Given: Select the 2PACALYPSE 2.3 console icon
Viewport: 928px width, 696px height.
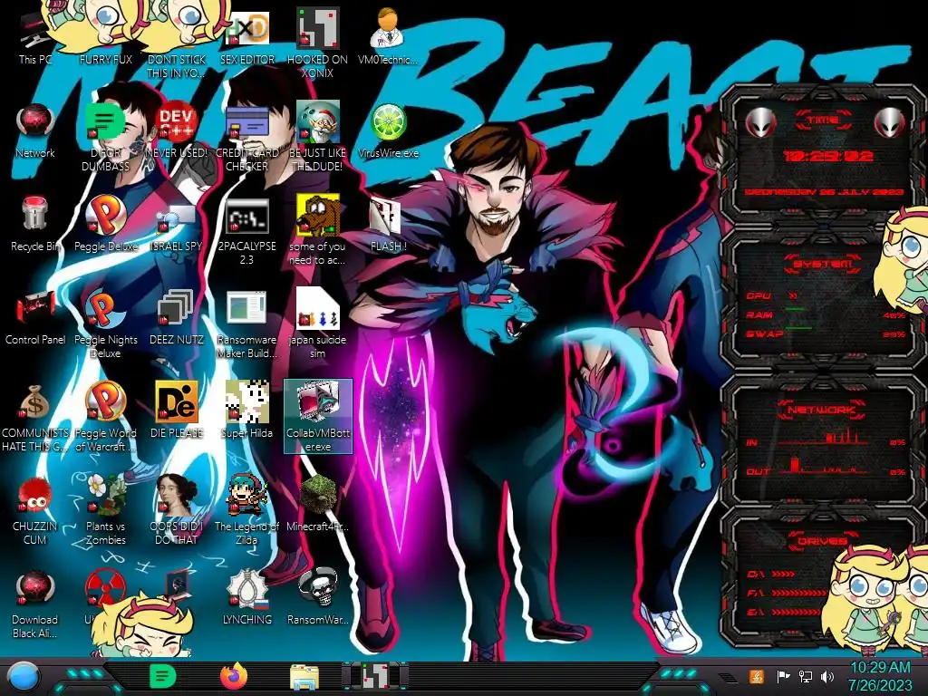Looking at the screenshot, I should (x=246, y=231).
